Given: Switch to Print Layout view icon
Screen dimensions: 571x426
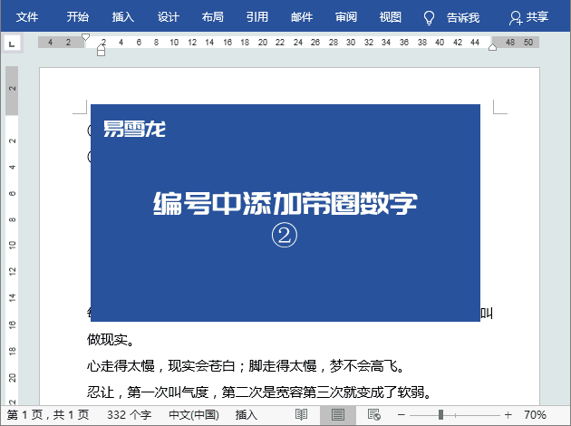Looking at the screenshot, I should (x=337, y=415).
